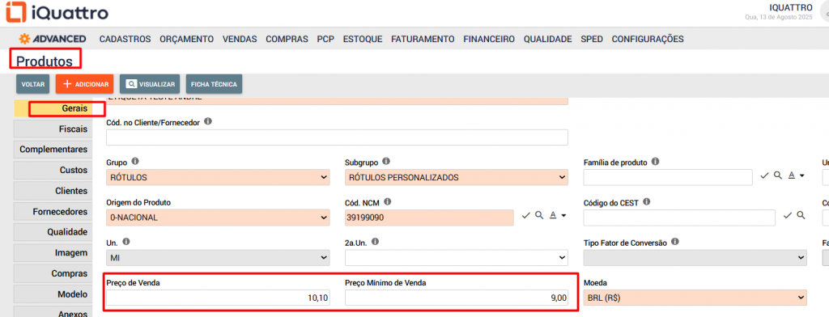Image resolution: width=829 pixels, height=317 pixels.
Task: Open the A dropdown beside Cód. NCM
Action: 557,216
